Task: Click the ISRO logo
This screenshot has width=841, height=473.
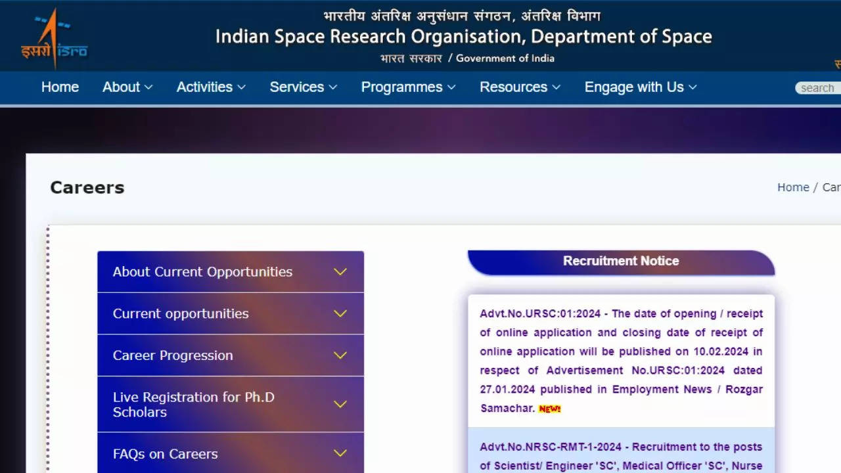Action: coord(54,37)
